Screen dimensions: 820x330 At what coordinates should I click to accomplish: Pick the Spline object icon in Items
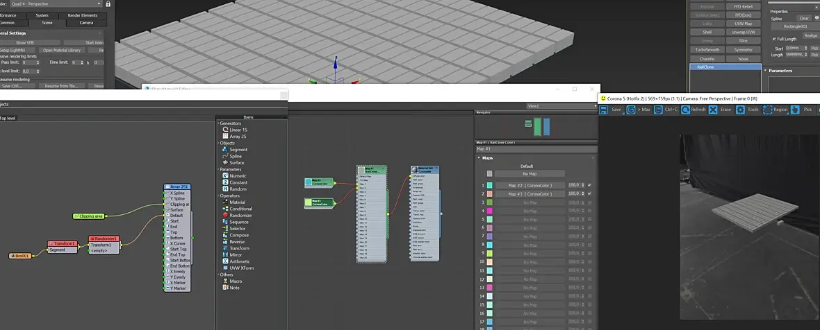225,156
